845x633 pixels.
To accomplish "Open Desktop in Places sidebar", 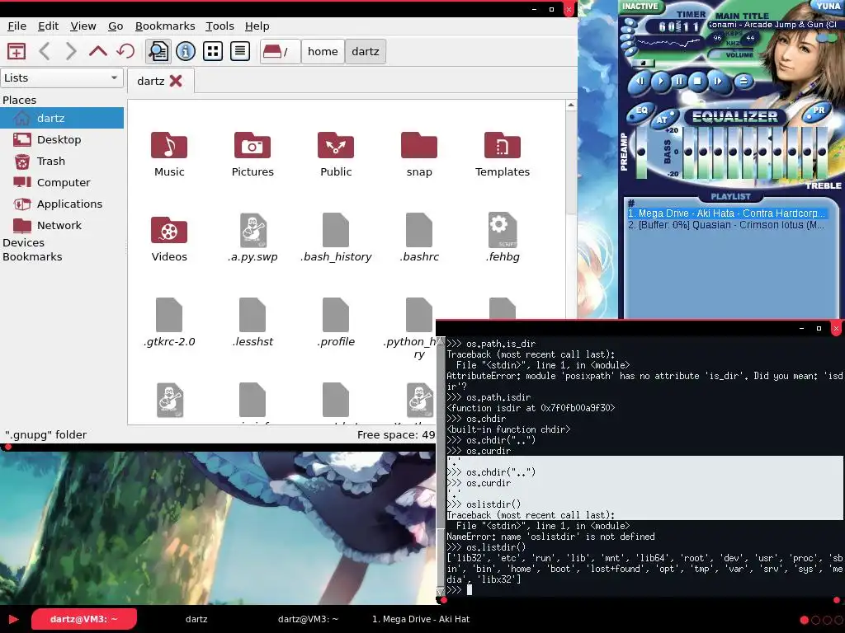I will (61, 139).
